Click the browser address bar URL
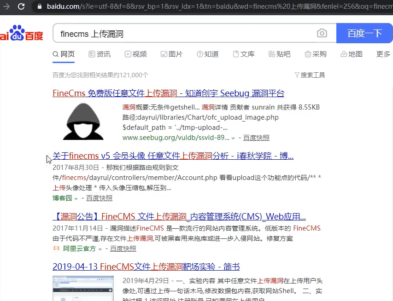 tap(220, 6)
